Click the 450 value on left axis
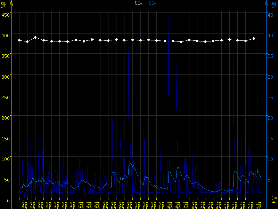Screen dimensions: 278x209 [6, 15]
